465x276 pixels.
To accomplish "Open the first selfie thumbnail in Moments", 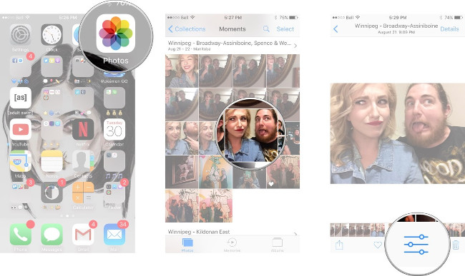I will pyautogui.click(x=182, y=71).
